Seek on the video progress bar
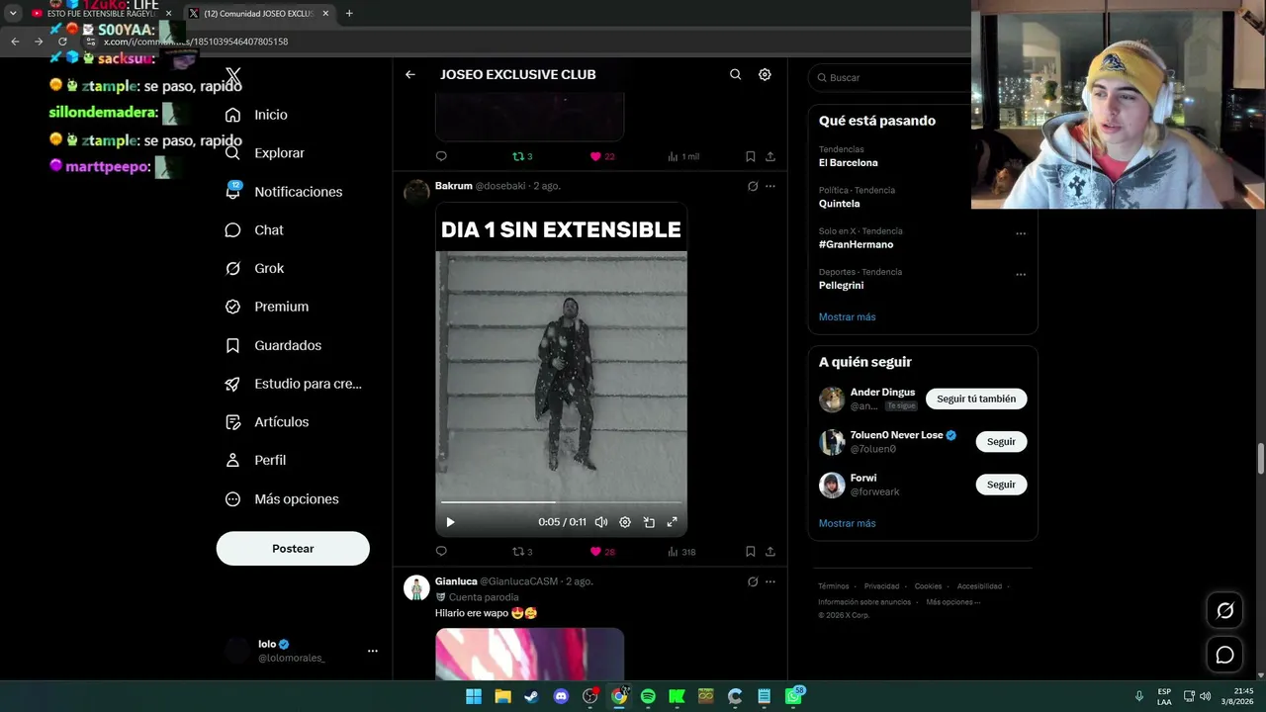This screenshot has height=712, width=1266. 561,503
